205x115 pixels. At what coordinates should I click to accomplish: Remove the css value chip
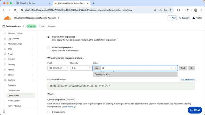pos(100,68)
